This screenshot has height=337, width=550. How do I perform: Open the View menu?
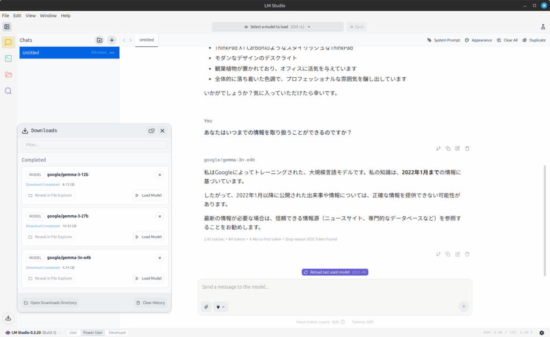[x=31, y=16]
